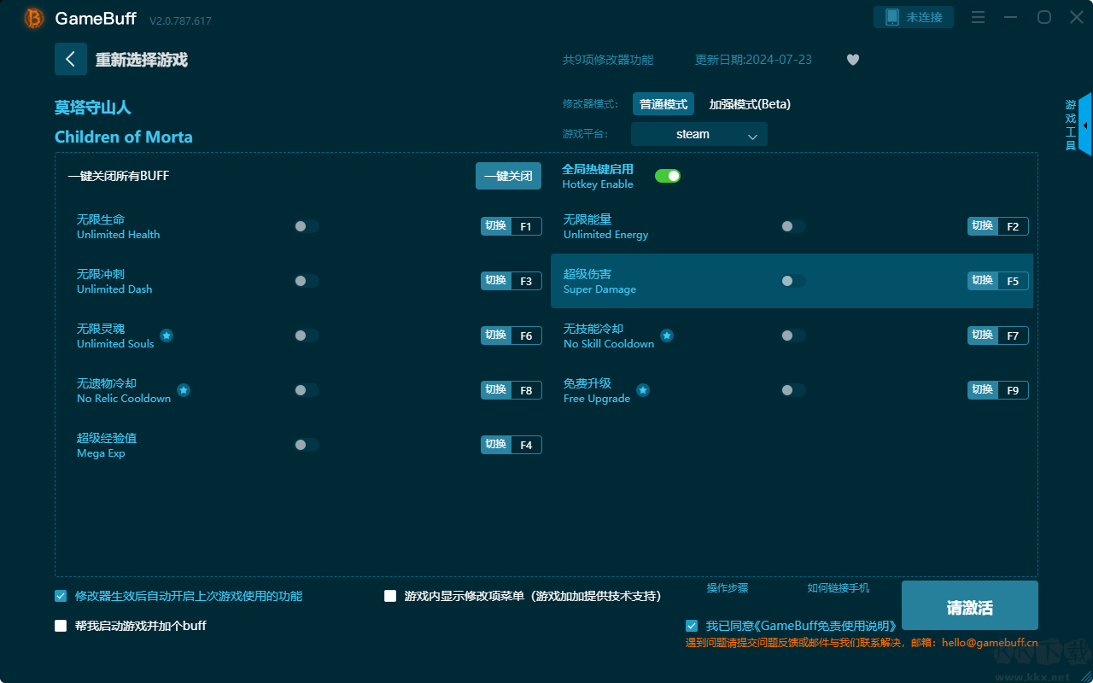Open the 如何链接手机 link

[x=839, y=588]
